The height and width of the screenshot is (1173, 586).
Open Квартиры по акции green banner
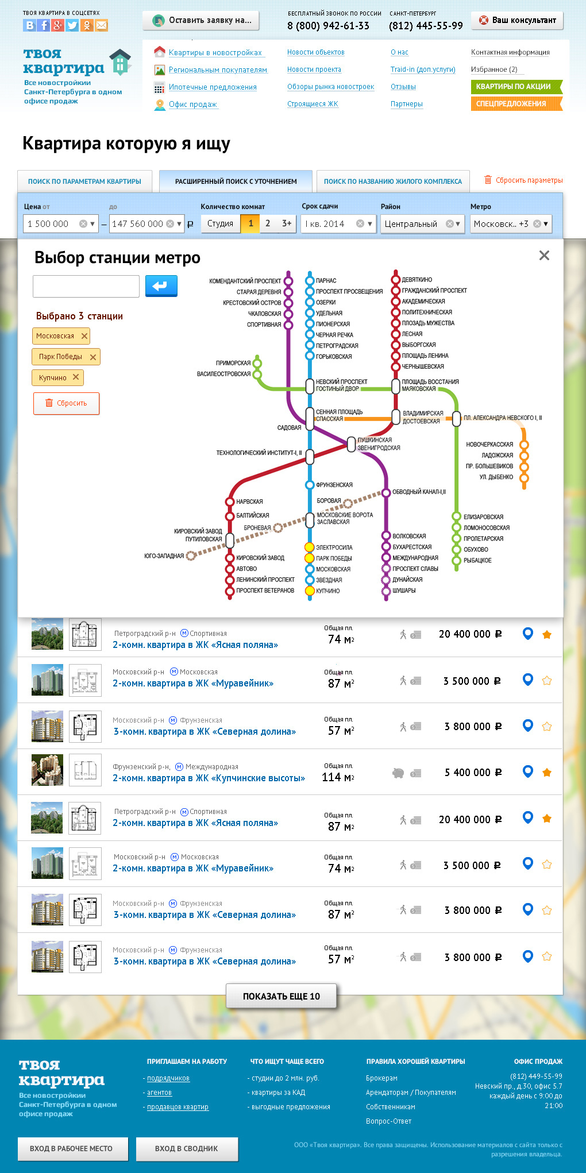click(516, 87)
